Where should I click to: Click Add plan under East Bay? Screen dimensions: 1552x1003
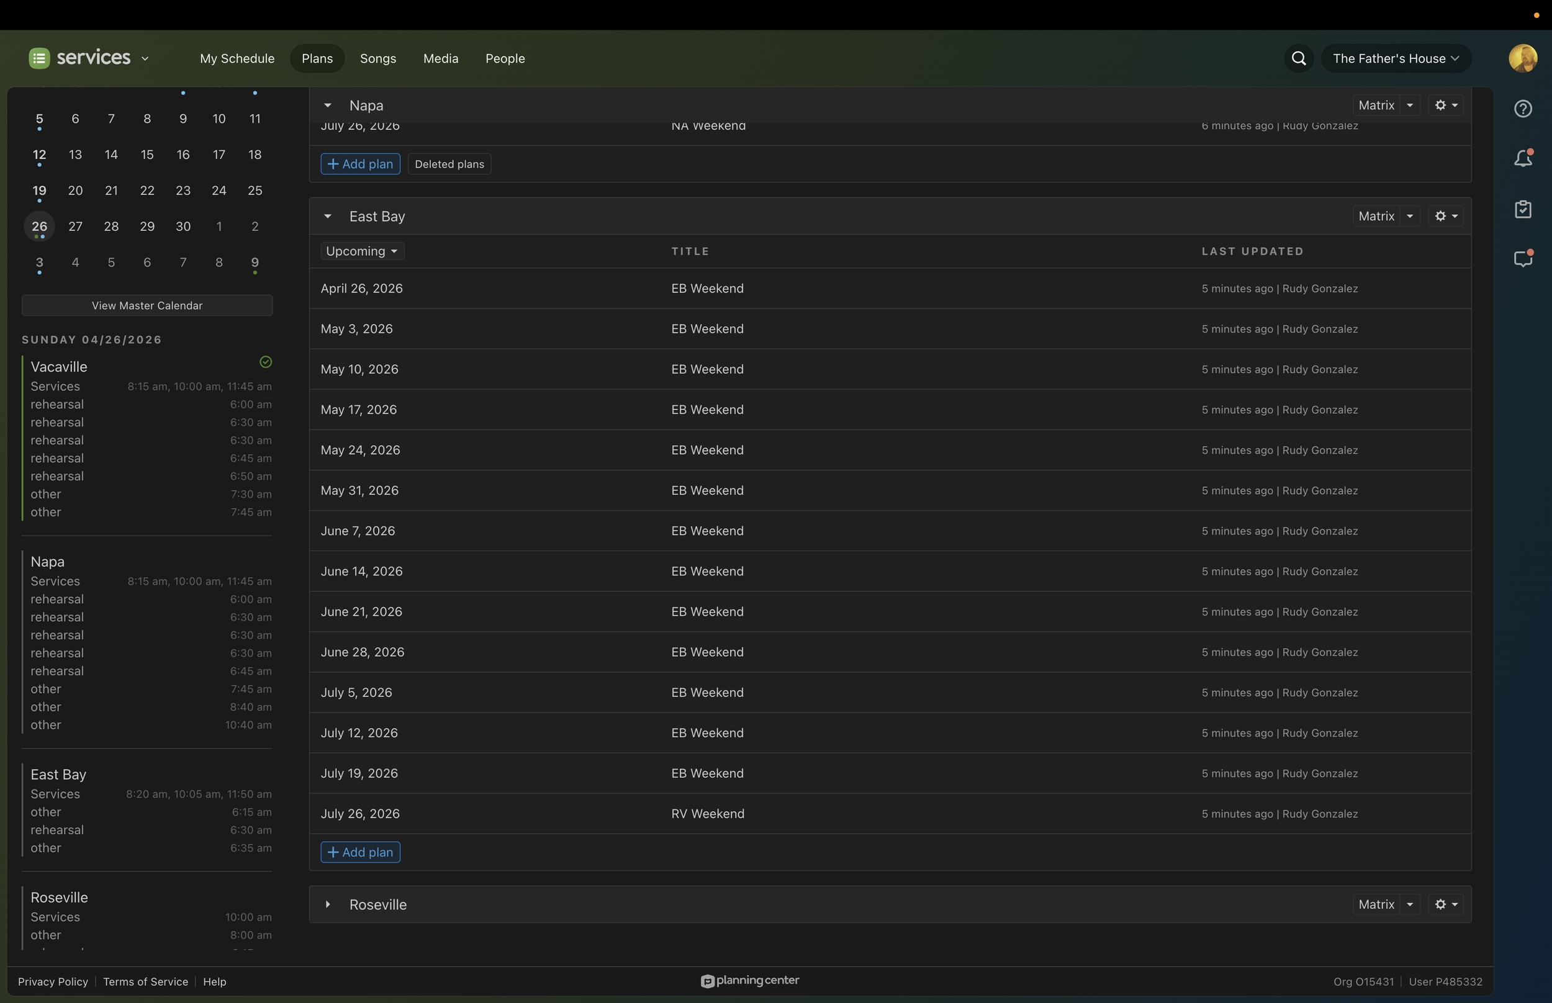pos(360,853)
